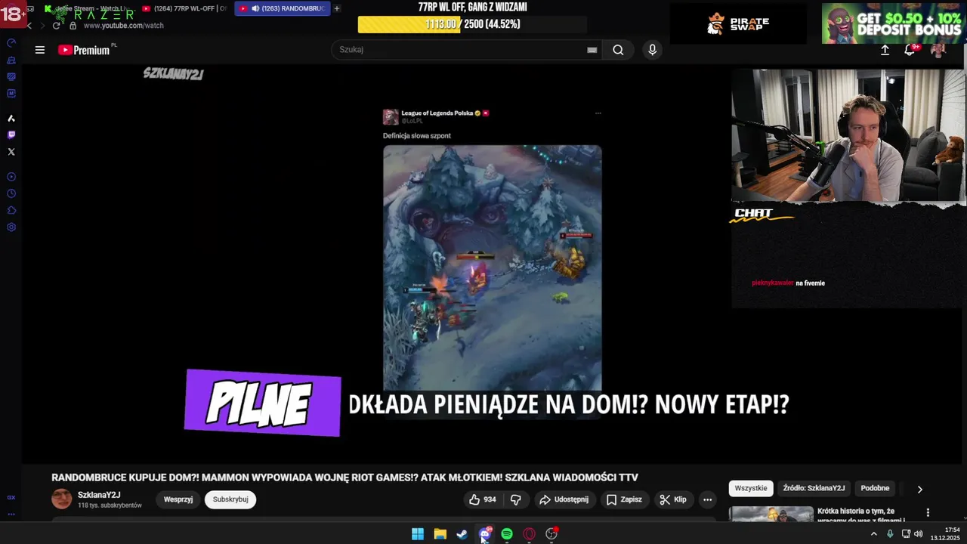Screen dimensions: 967x544
Task: Save the video with the Zapisz button
Action: point(624,499)
